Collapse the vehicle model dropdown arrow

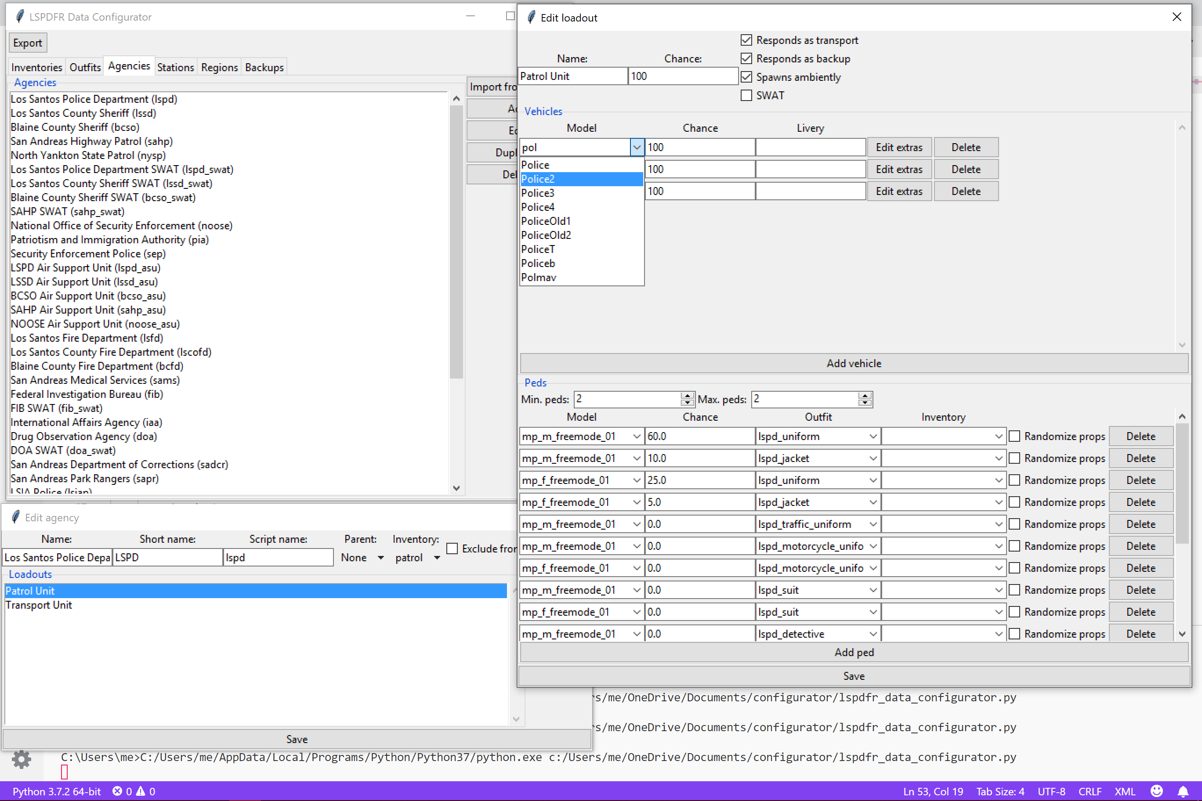[637, 147]
